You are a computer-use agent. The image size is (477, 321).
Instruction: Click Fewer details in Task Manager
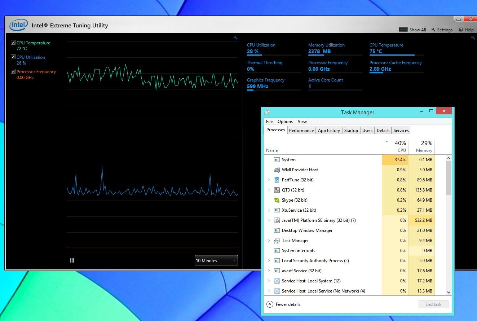coord(283,304)
